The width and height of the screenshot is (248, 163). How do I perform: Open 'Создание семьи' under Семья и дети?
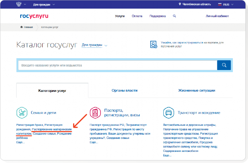pyautogui.click(x=44, y=134)
